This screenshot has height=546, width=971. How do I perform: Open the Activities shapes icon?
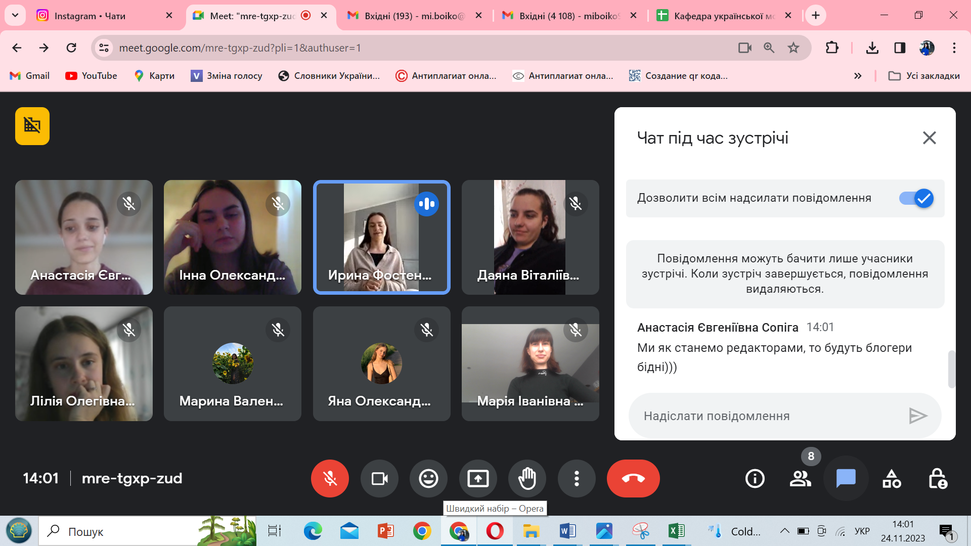click(892, 478)
